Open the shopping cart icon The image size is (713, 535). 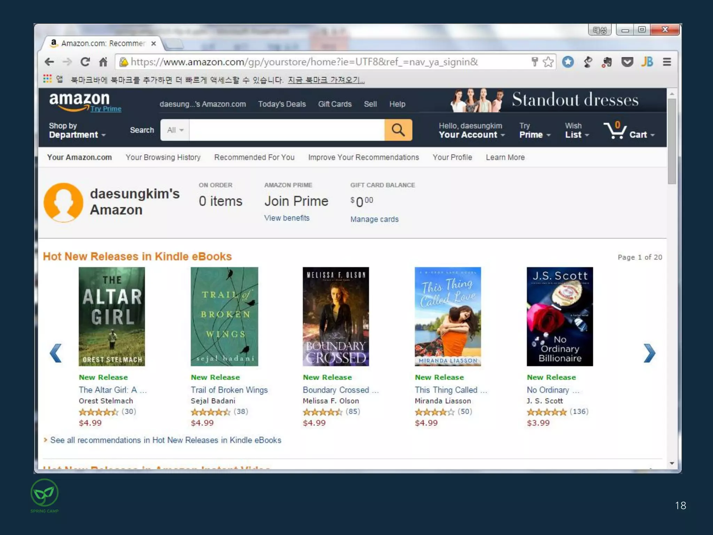[x=616, y=131]
